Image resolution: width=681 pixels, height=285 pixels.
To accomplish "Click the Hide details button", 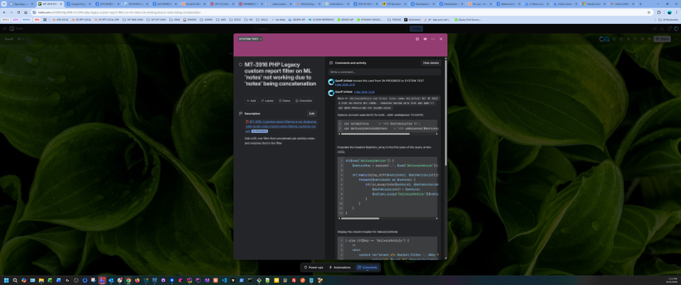I will [431, 63].
